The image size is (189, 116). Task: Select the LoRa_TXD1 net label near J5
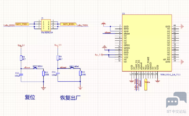click(82, 25)
